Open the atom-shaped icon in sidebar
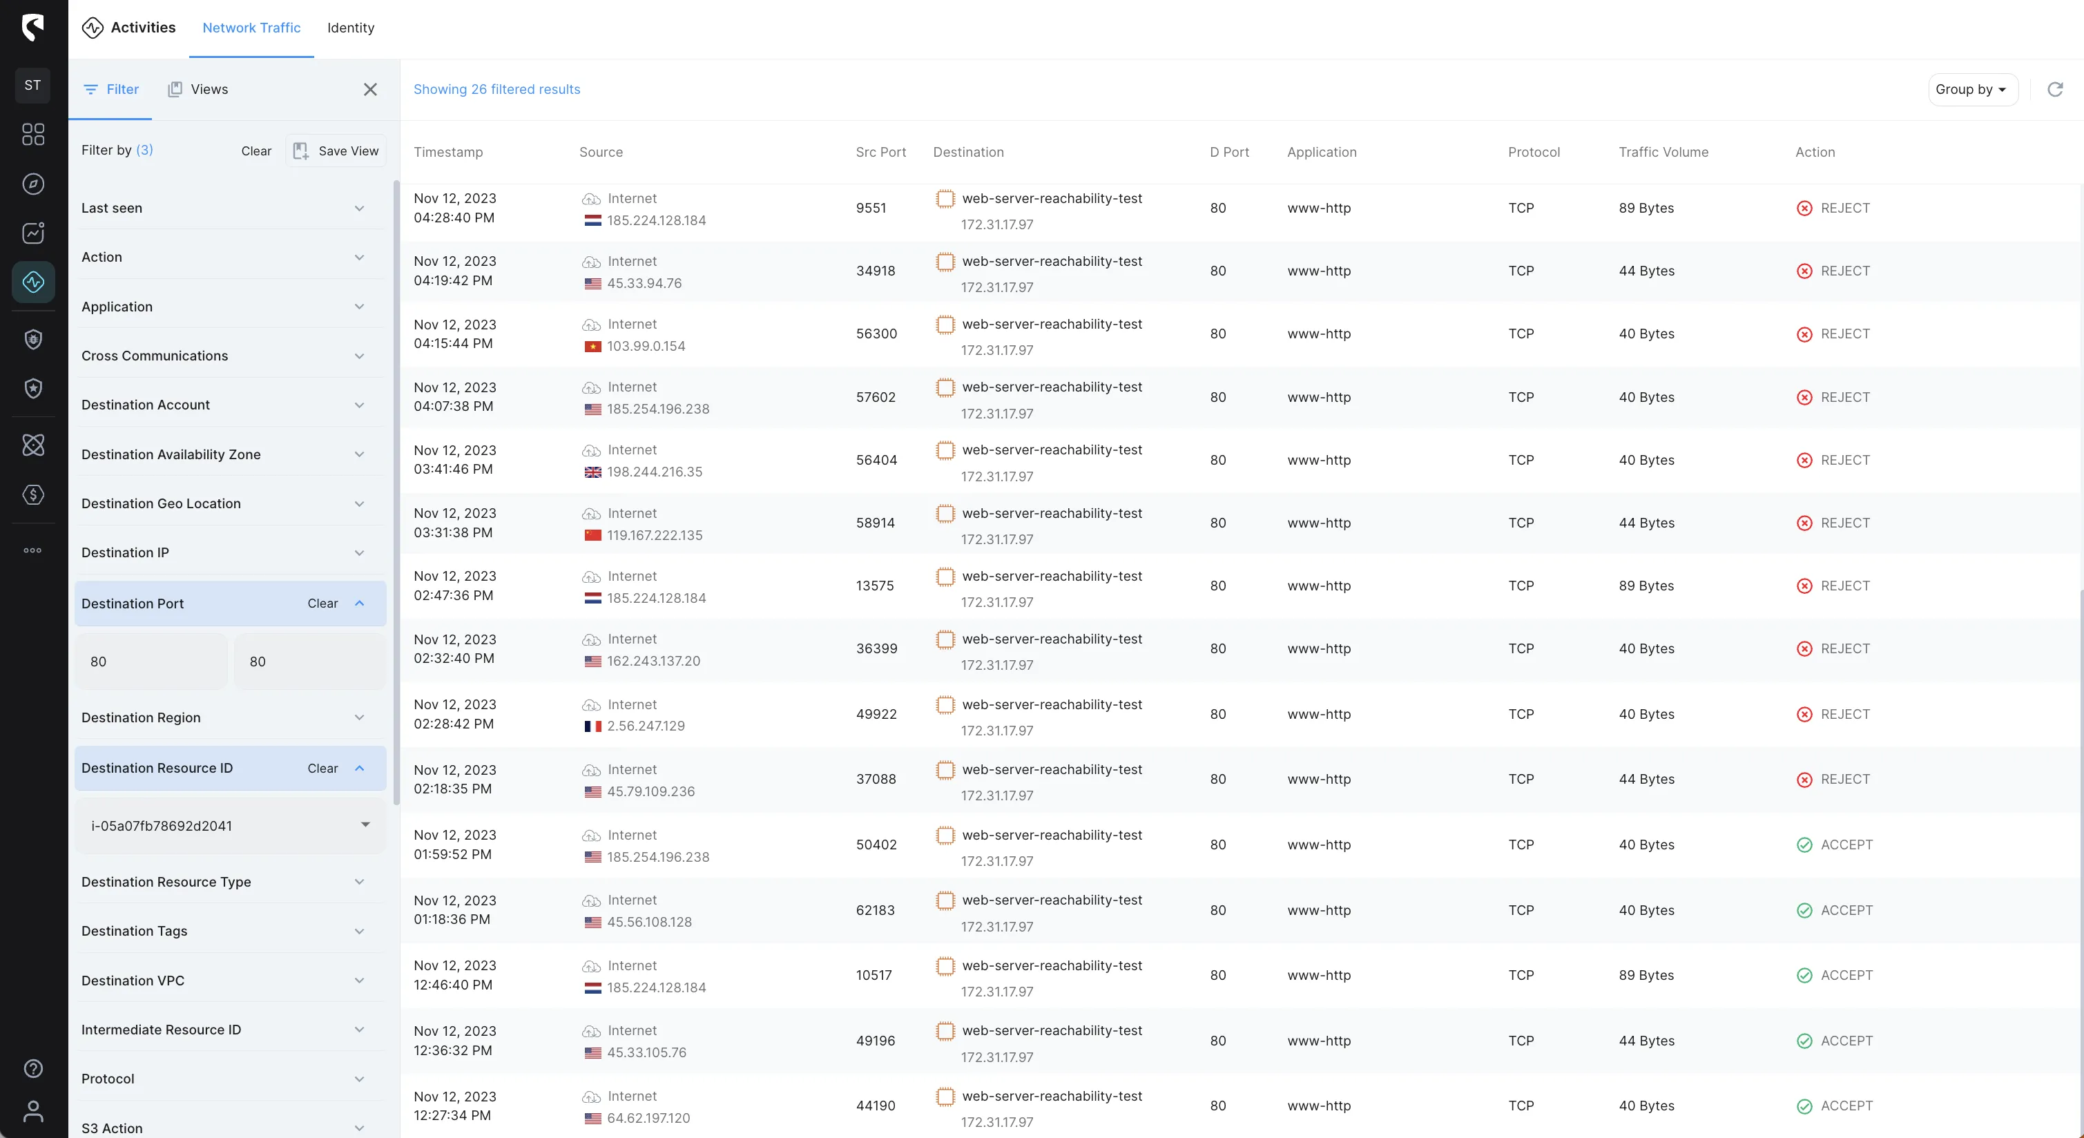This screenshot has height=1138, width=2084. (33, 445)
